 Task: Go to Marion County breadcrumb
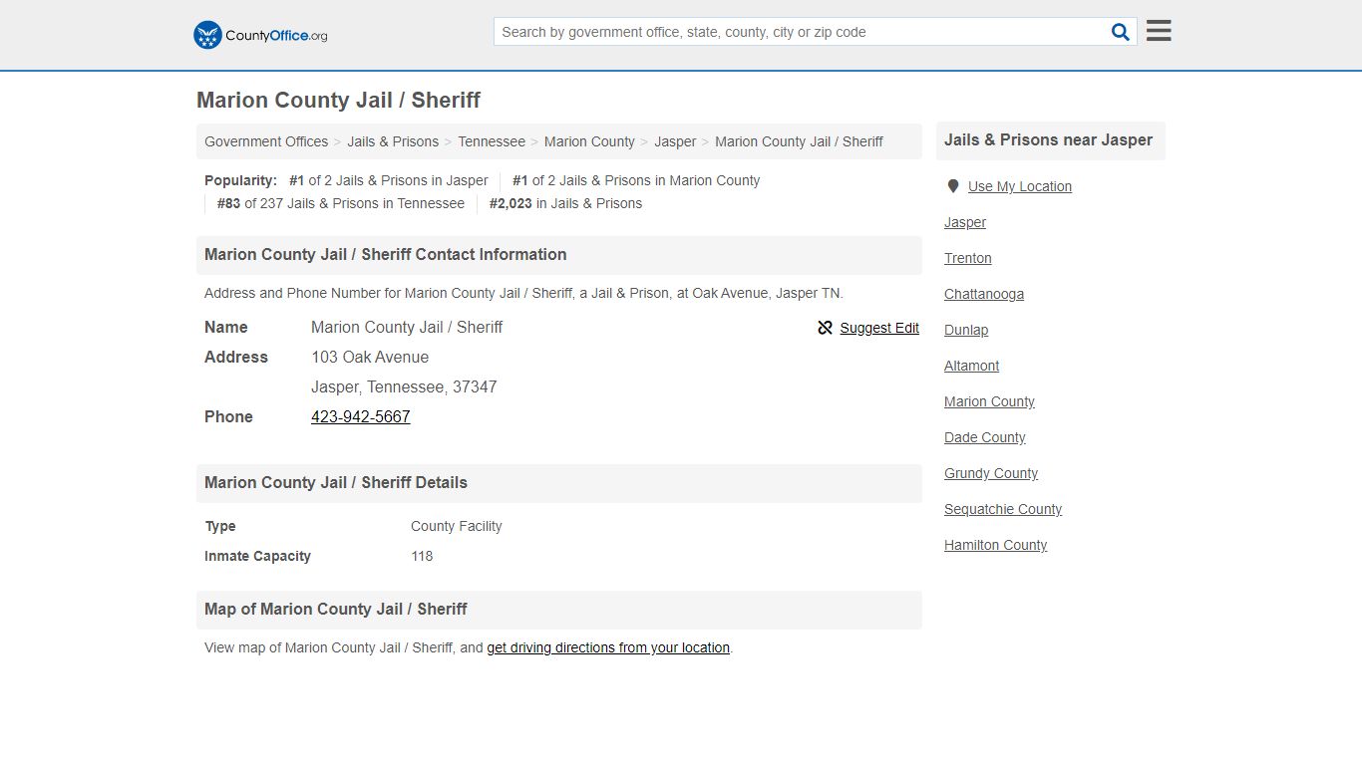(x=589, y=141)
